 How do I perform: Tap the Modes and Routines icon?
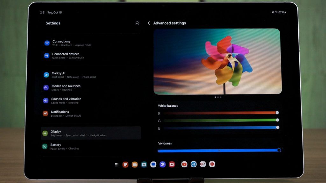[x=46, y=88]
